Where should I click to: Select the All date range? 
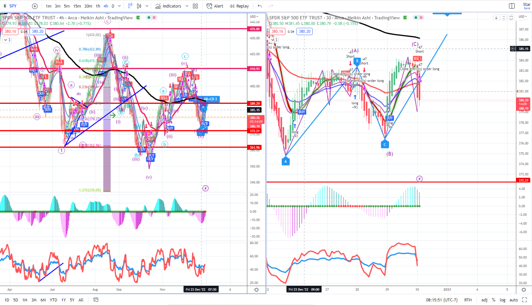coord(81,300)
